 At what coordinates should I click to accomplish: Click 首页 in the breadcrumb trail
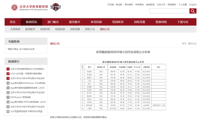[184, 43]
